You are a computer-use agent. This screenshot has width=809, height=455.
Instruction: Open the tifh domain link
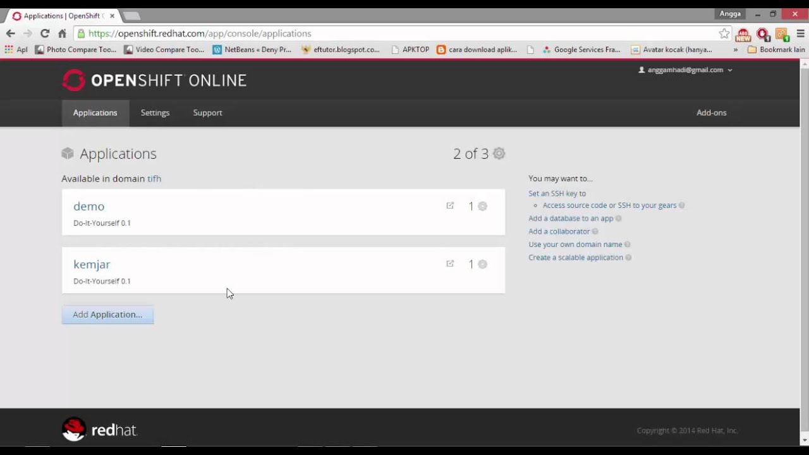coord(154,179)
